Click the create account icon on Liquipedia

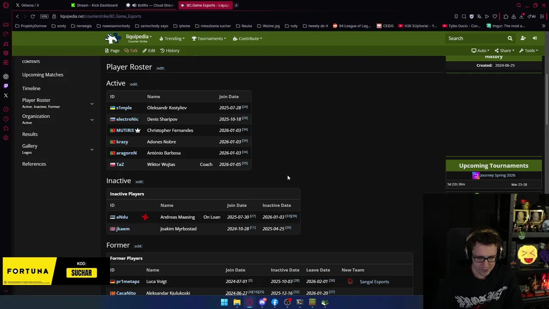[x=523, y=39]
